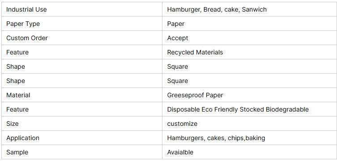Screen dimensions: 337x166
Task: Click the Application label cell
Action: click(81, 138)
